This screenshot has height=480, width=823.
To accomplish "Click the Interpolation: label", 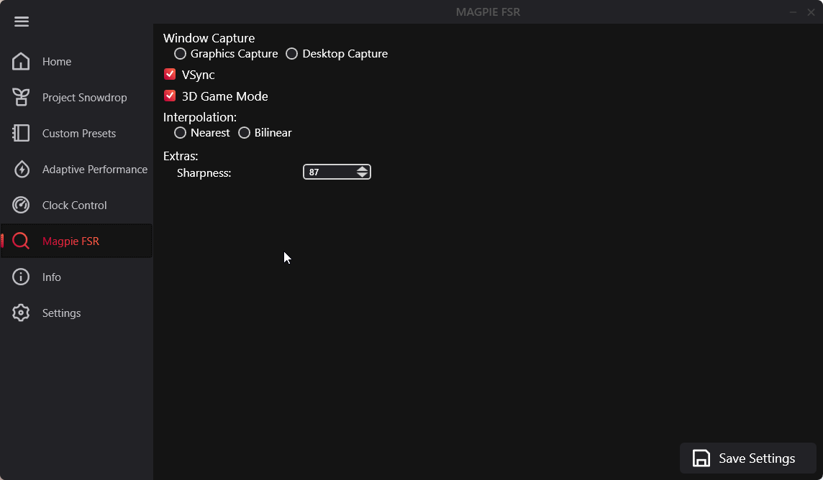I will click(200, 117).
